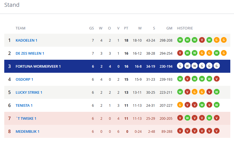This screenshot has width=234, height=154.
Task: Open the `T TWISKE 1 team link
Action: tap(26, 118)
